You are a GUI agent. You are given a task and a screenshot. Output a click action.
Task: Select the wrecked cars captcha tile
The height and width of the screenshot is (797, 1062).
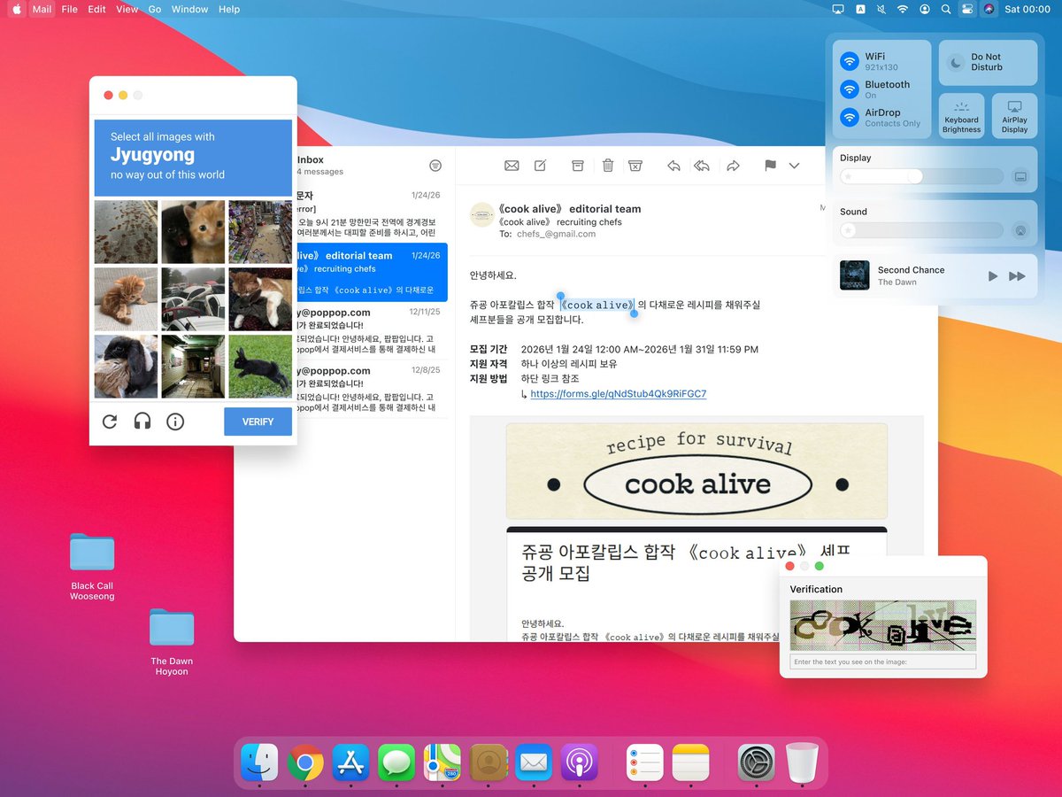pyautogui.click(x=193, y=299)
